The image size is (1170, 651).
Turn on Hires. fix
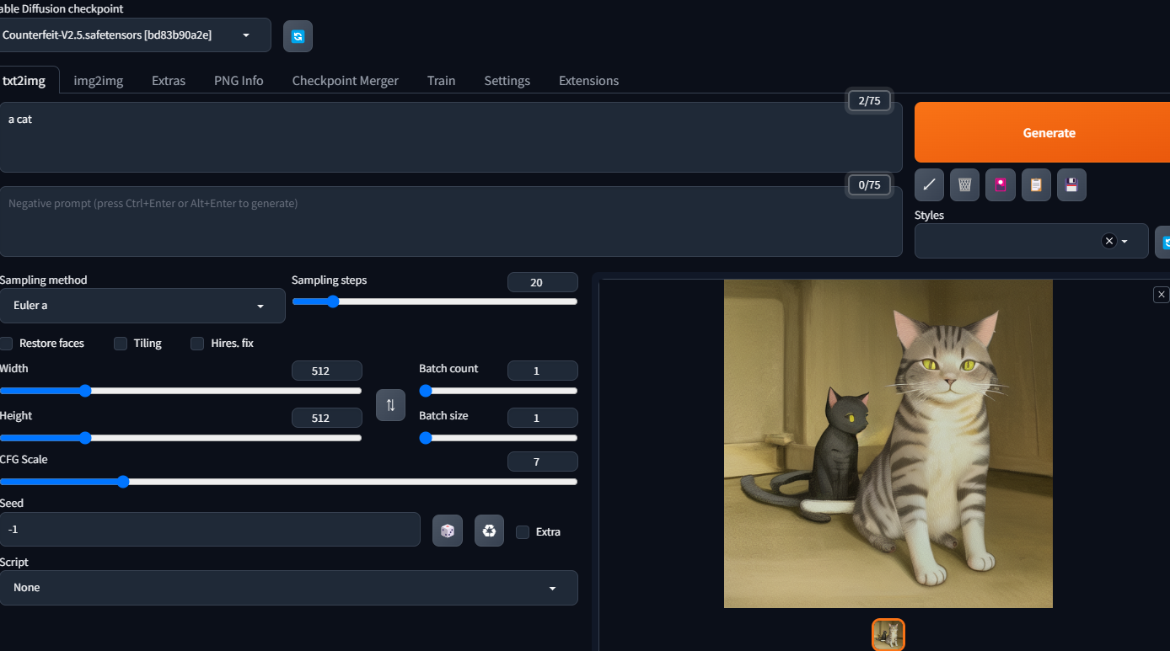(x=197, y=343)
